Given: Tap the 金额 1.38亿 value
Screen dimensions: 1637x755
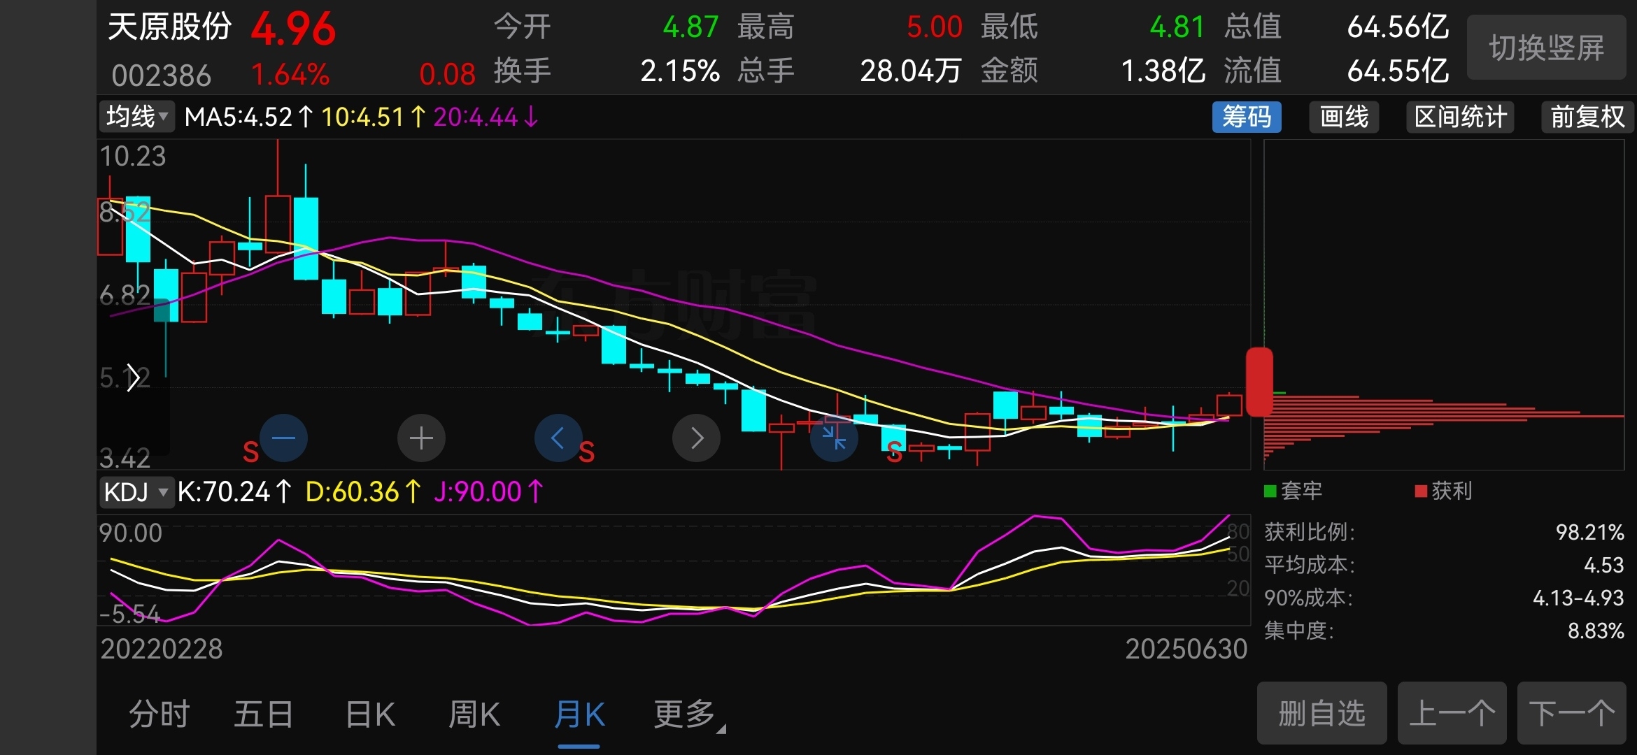Looking at the screenshot, I should pos(1163,71).
